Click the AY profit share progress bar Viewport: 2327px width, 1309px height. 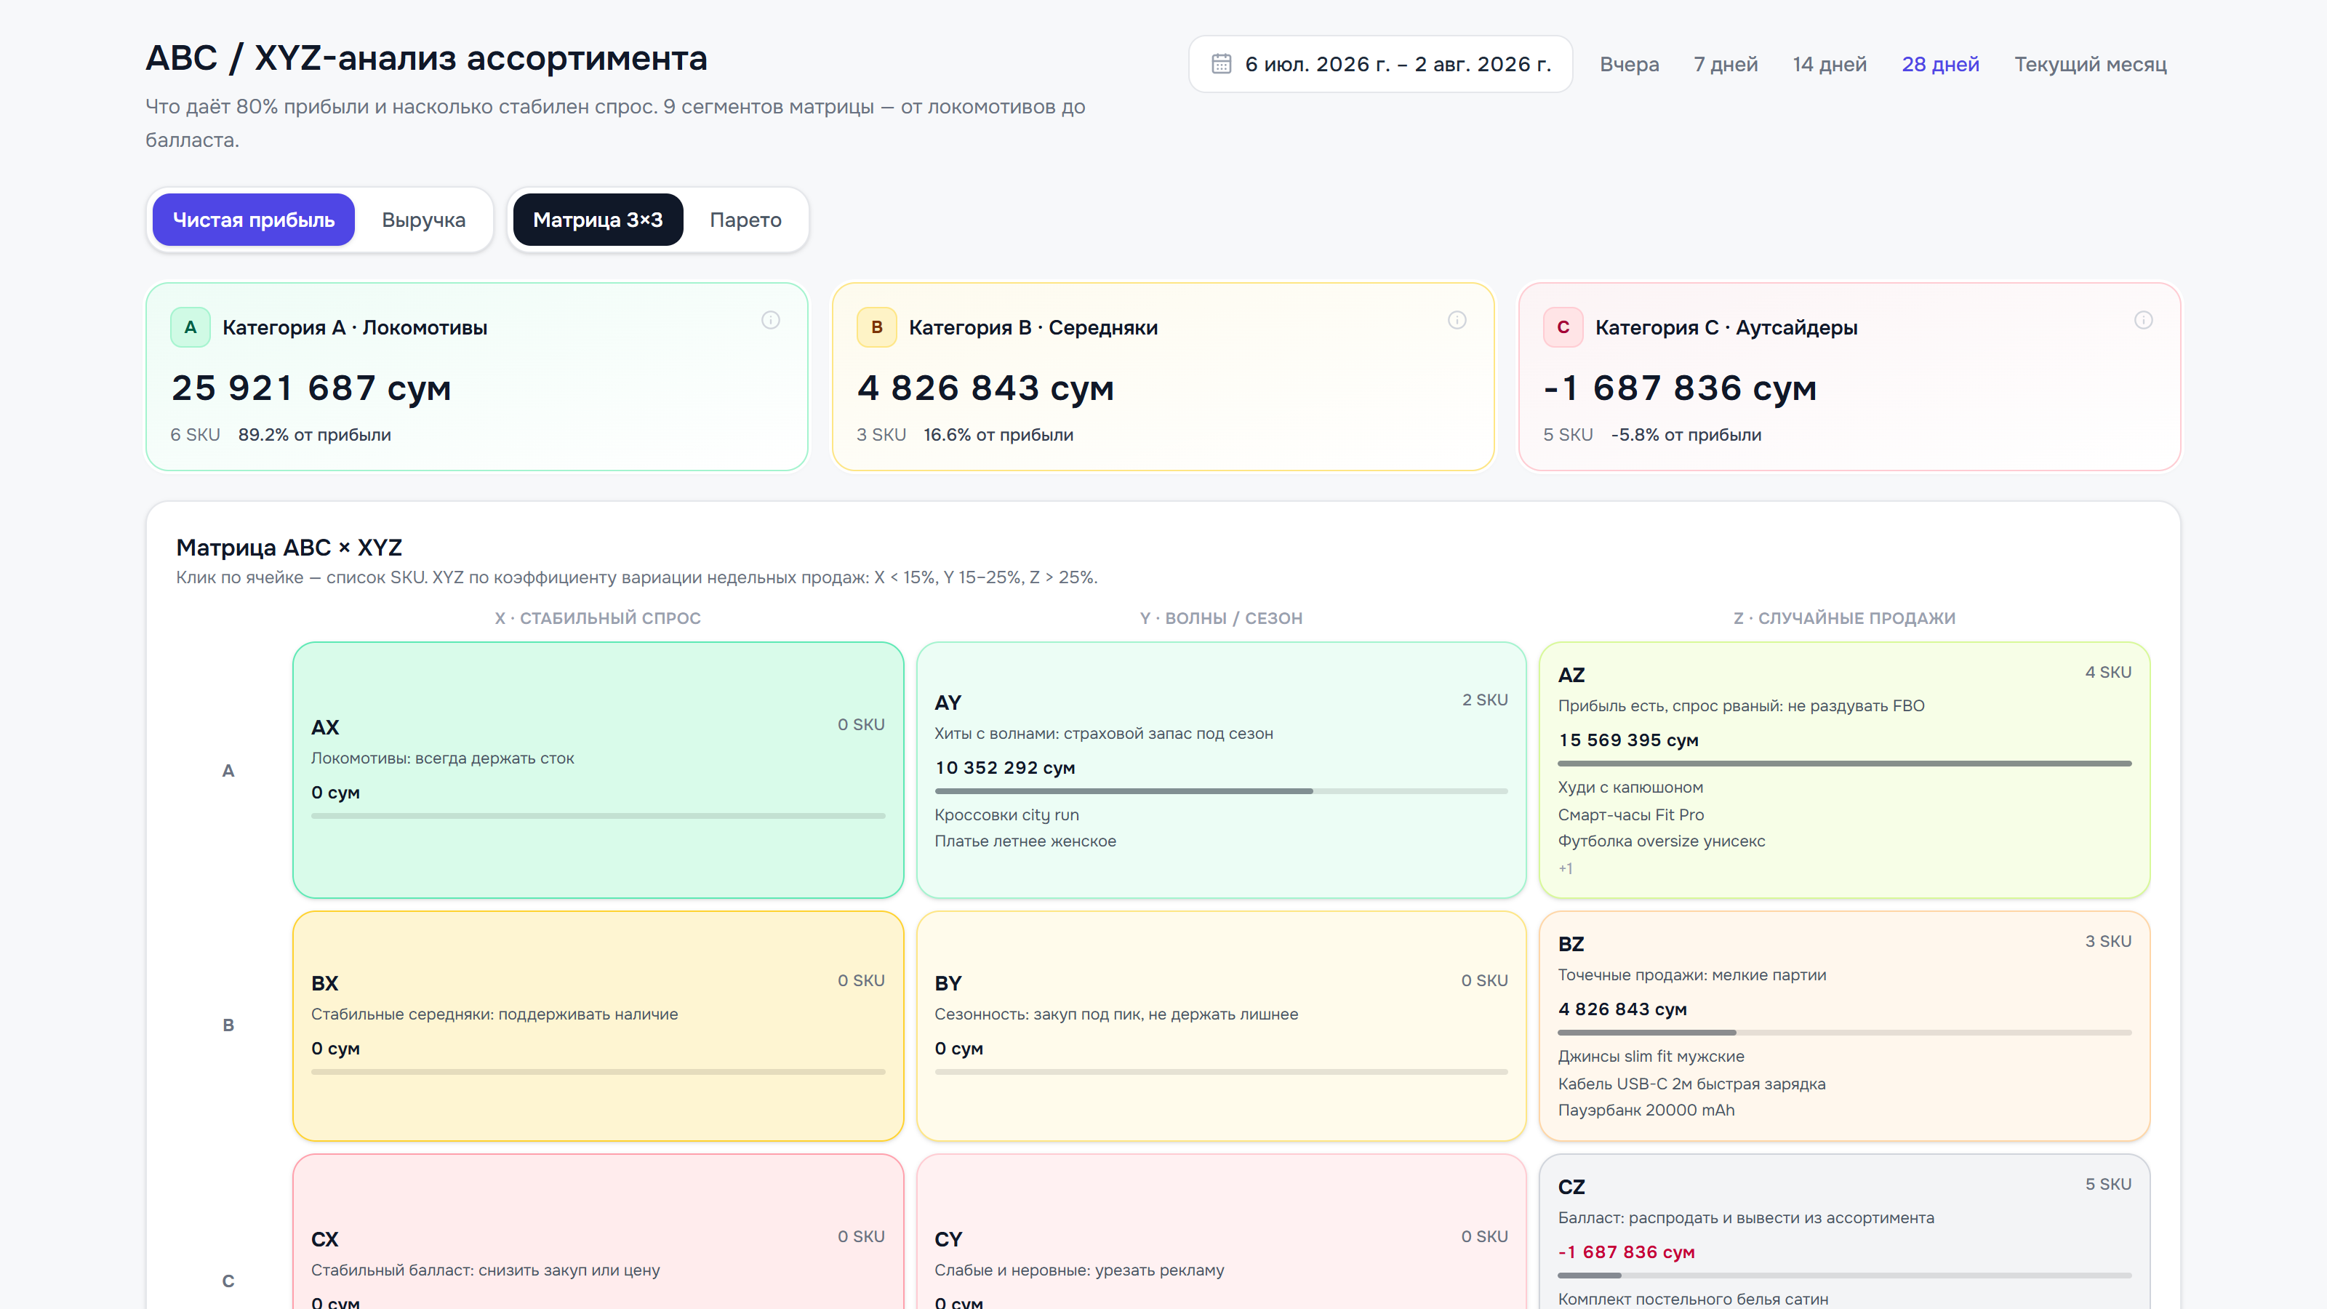click(x=1222, y=791)
